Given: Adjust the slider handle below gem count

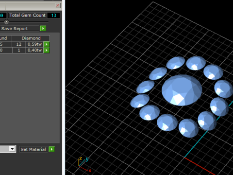Looking at the screenshot, I should coord(6,22).
